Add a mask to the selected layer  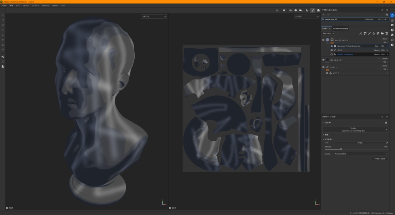[365, 33]
